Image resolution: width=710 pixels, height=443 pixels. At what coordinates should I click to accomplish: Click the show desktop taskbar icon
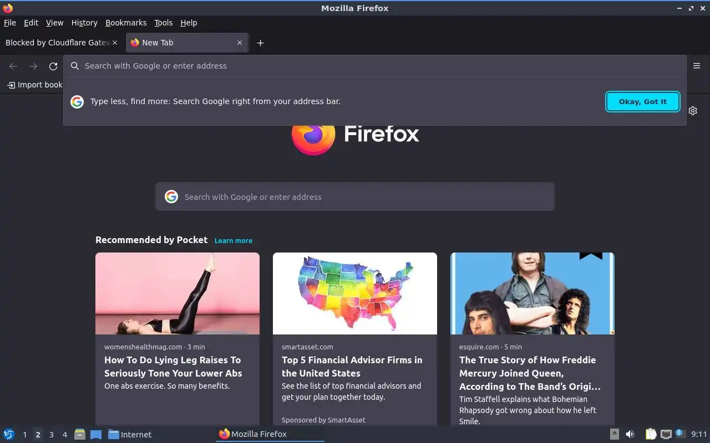[x=96, y=435]
